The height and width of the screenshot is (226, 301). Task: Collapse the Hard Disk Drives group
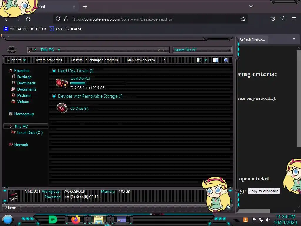[54, 71]
